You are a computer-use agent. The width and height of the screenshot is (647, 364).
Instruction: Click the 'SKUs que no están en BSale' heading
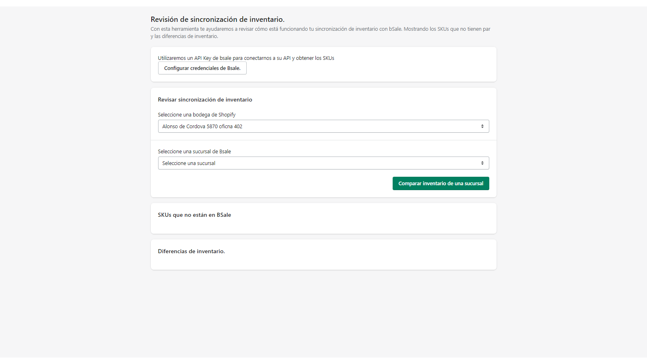click(195, 215)
